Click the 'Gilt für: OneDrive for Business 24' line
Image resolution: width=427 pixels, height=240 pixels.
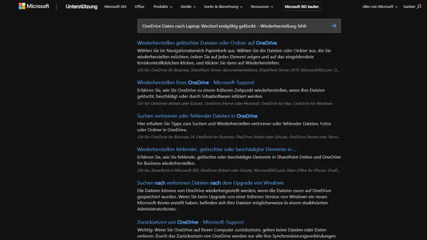(239, 137)
